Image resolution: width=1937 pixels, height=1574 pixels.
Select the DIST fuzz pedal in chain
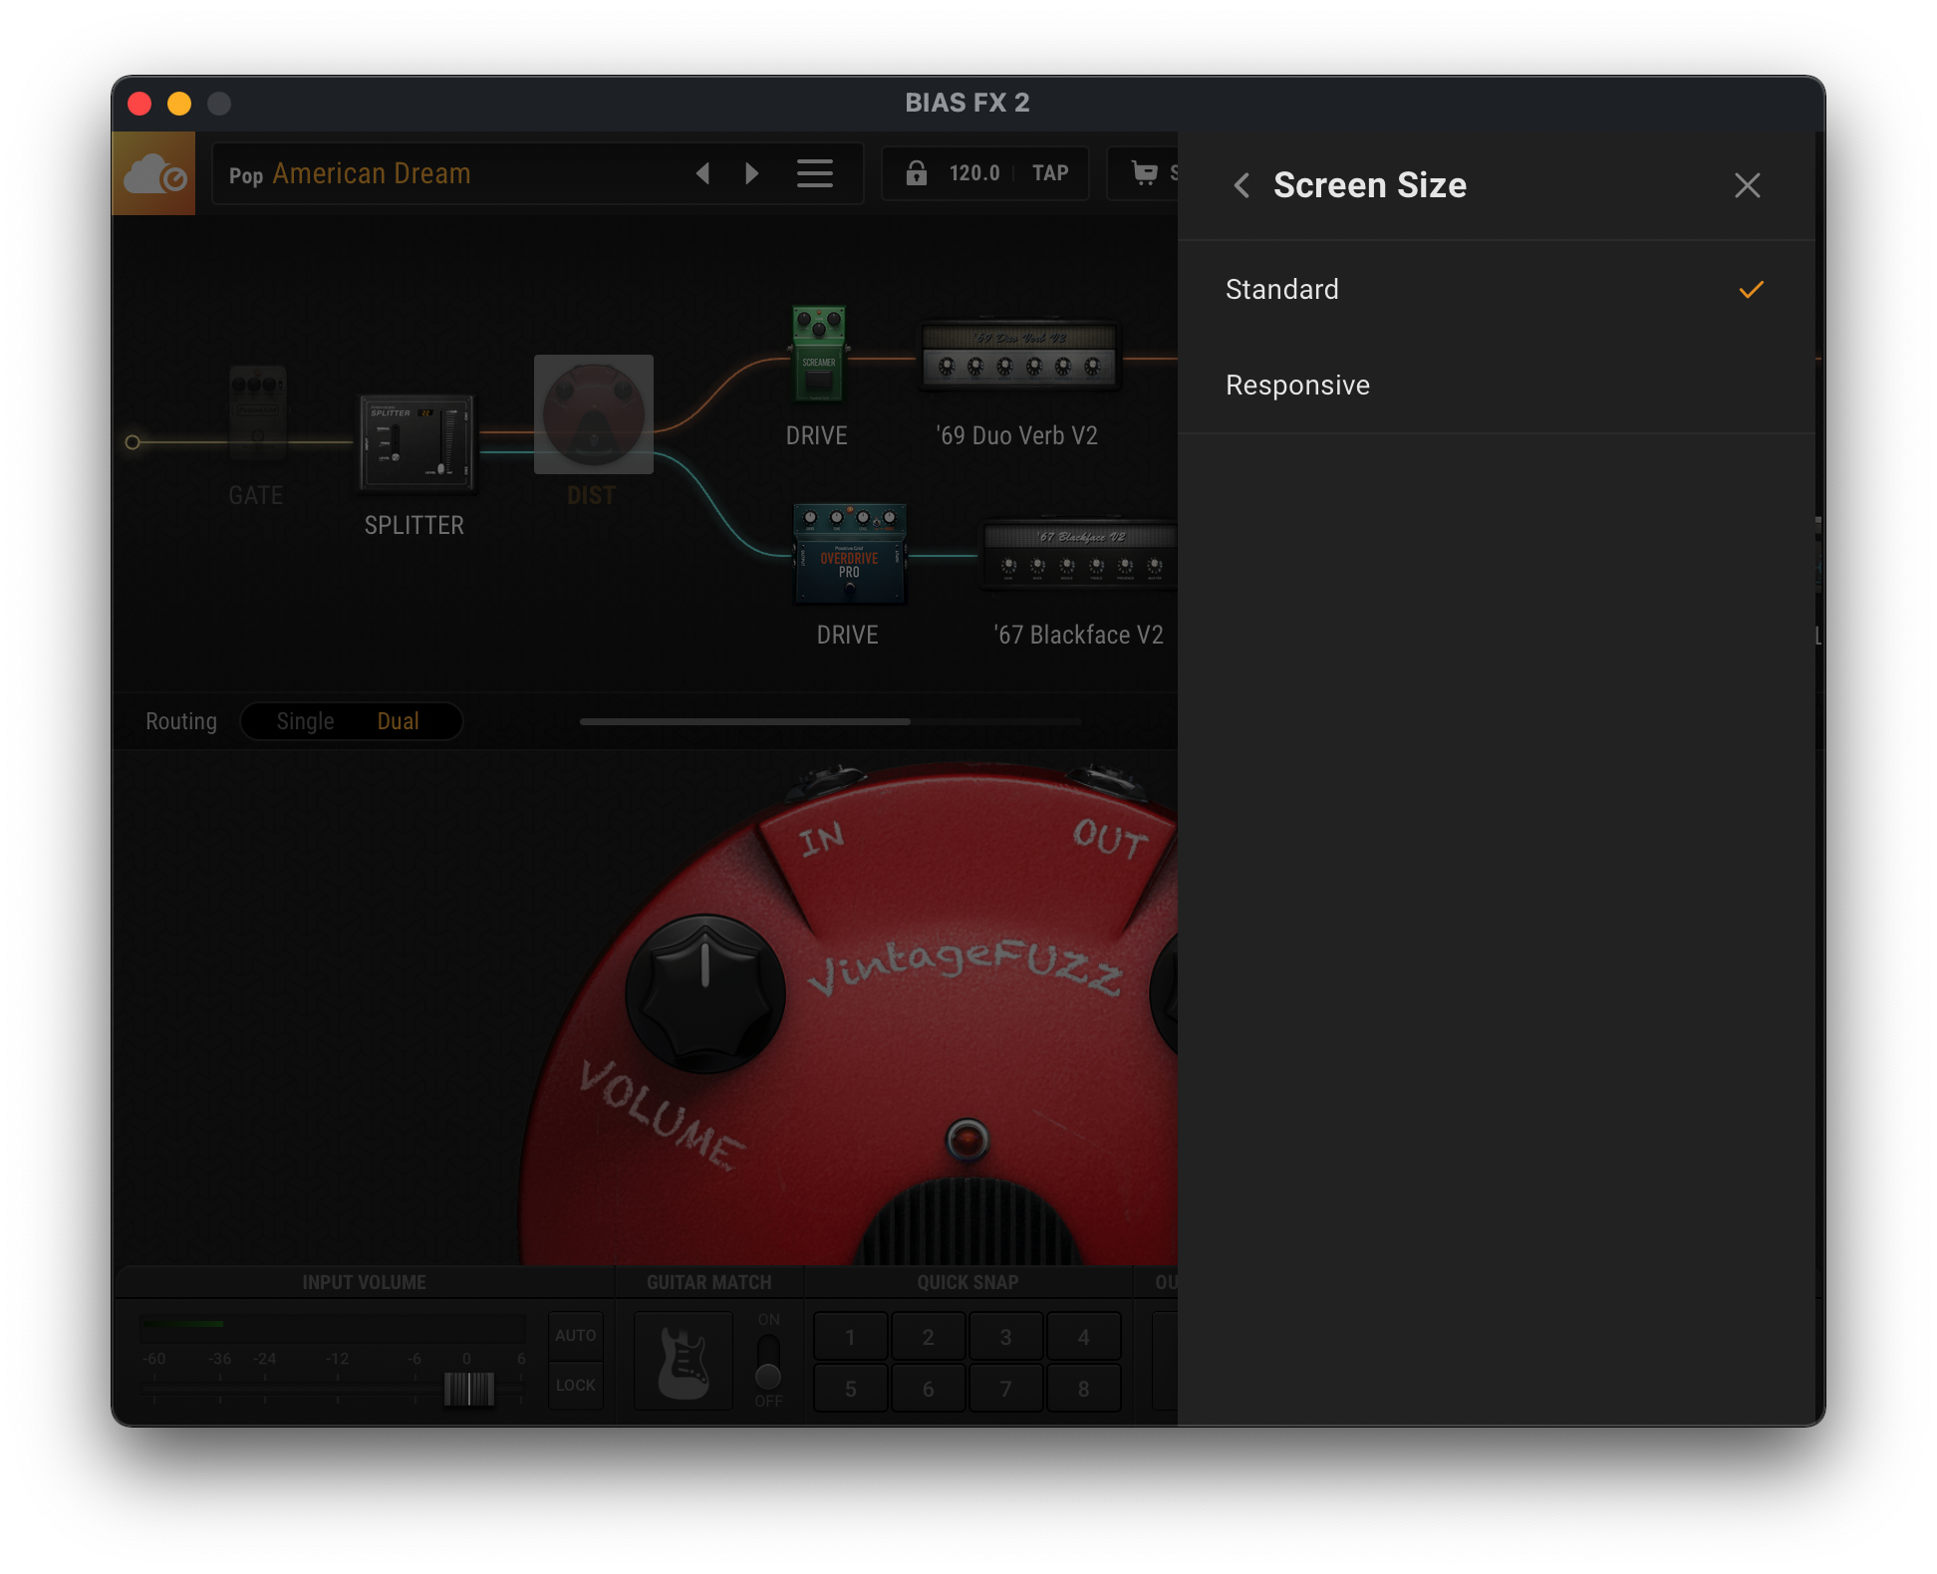tap(594, 414)
